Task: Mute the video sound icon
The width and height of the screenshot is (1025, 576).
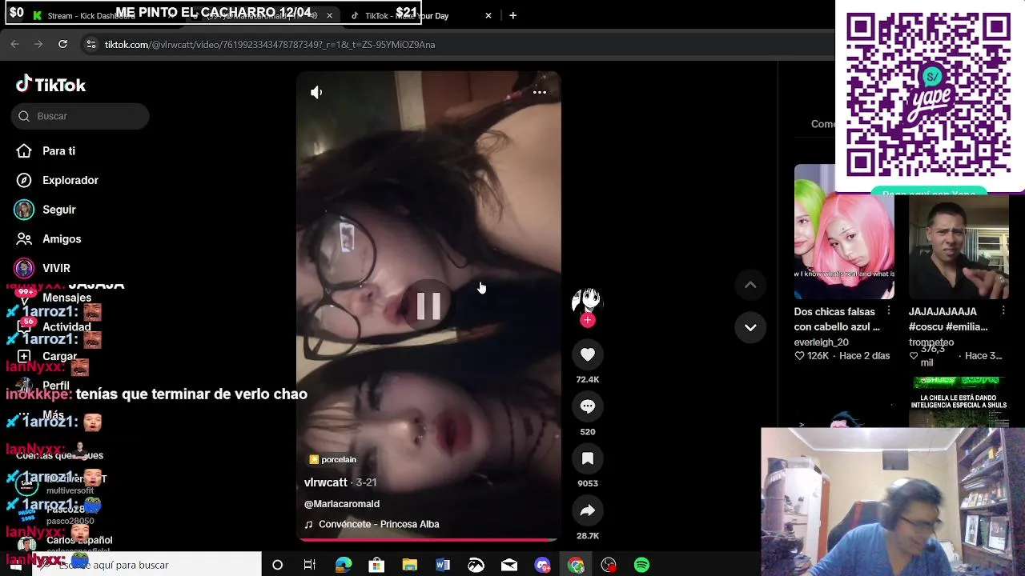Action: pyautogui.click(x=316, y=92)
